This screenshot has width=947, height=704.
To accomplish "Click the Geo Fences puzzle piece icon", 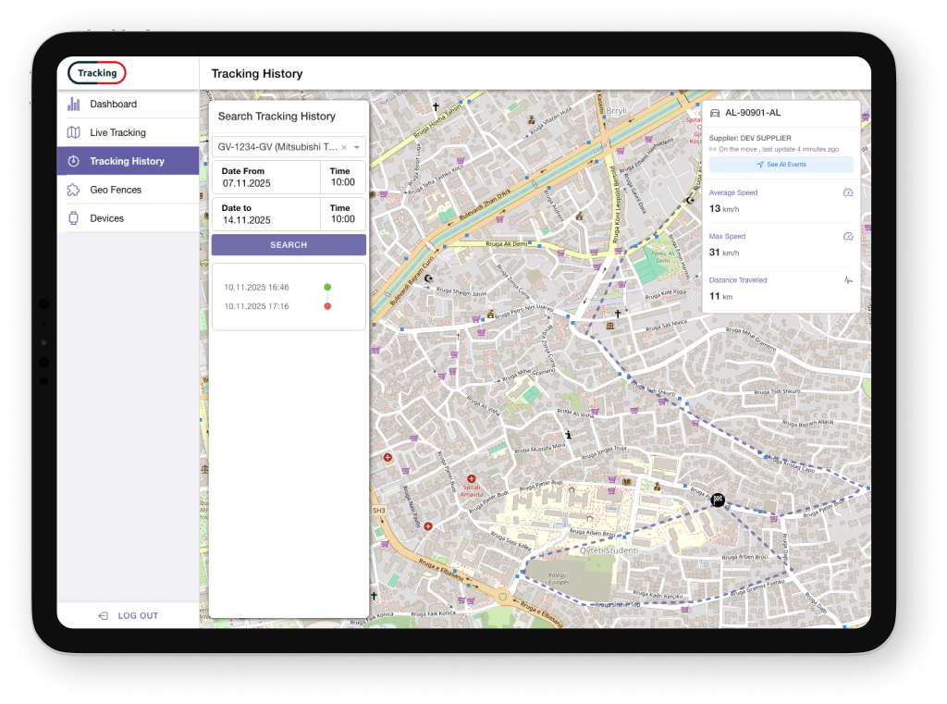I will click(x=73, y=191).
